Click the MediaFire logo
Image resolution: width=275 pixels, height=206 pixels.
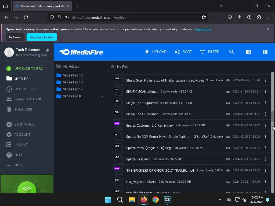[81, 52]
